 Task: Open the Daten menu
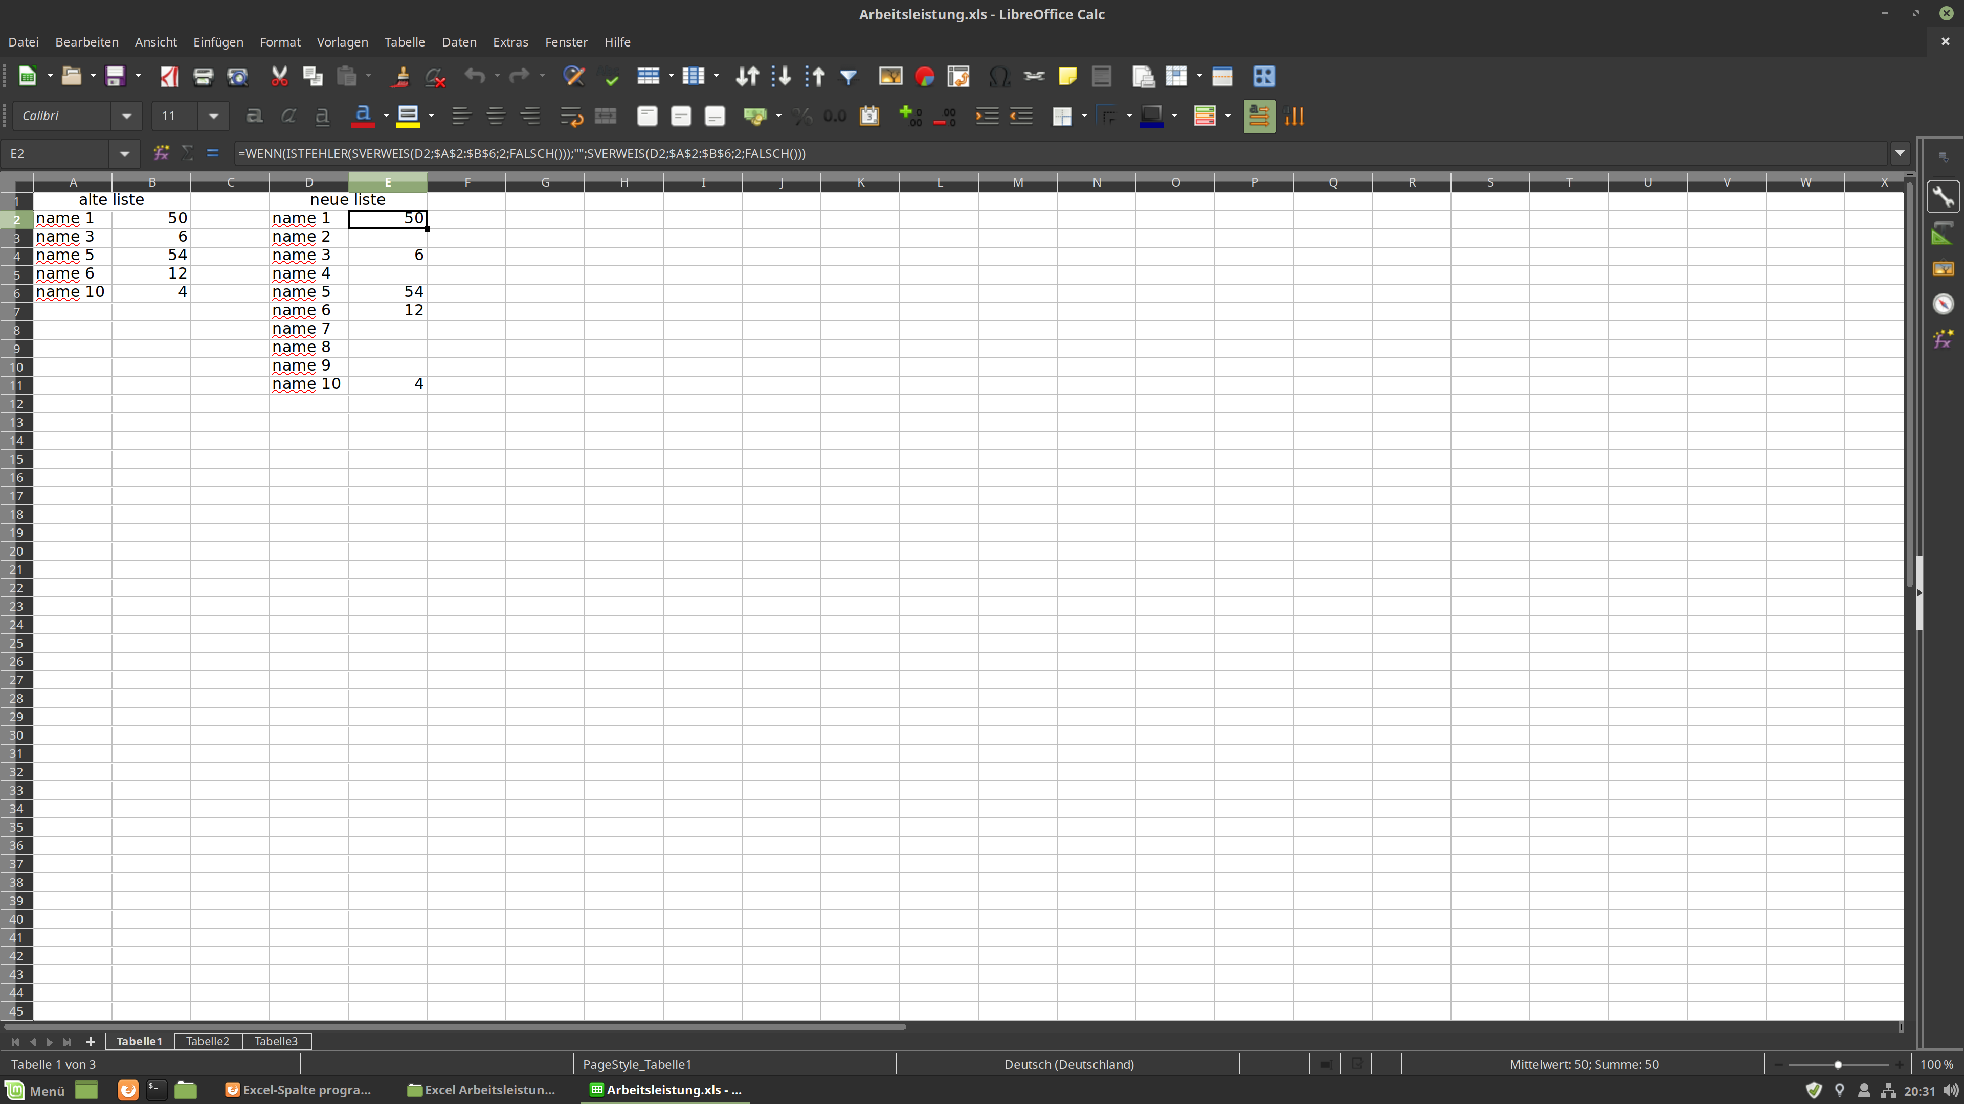click(458, 42)
